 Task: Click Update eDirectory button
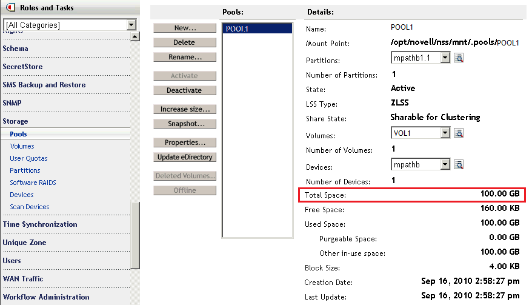click(185, 157)
